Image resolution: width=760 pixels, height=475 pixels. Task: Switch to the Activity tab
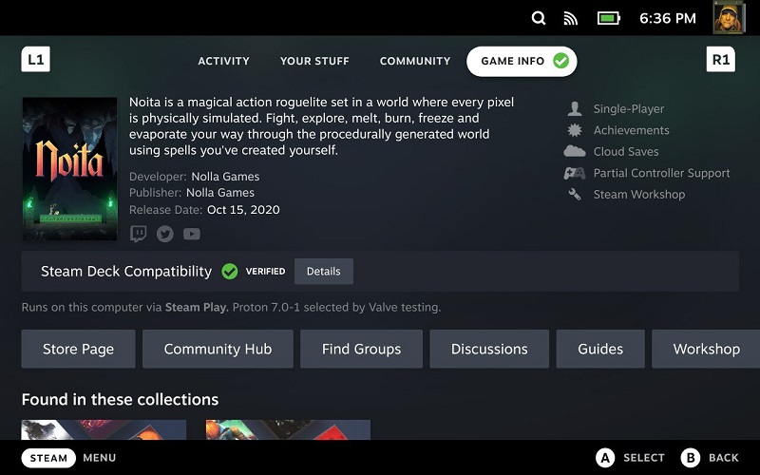click(x=223, y=61)
